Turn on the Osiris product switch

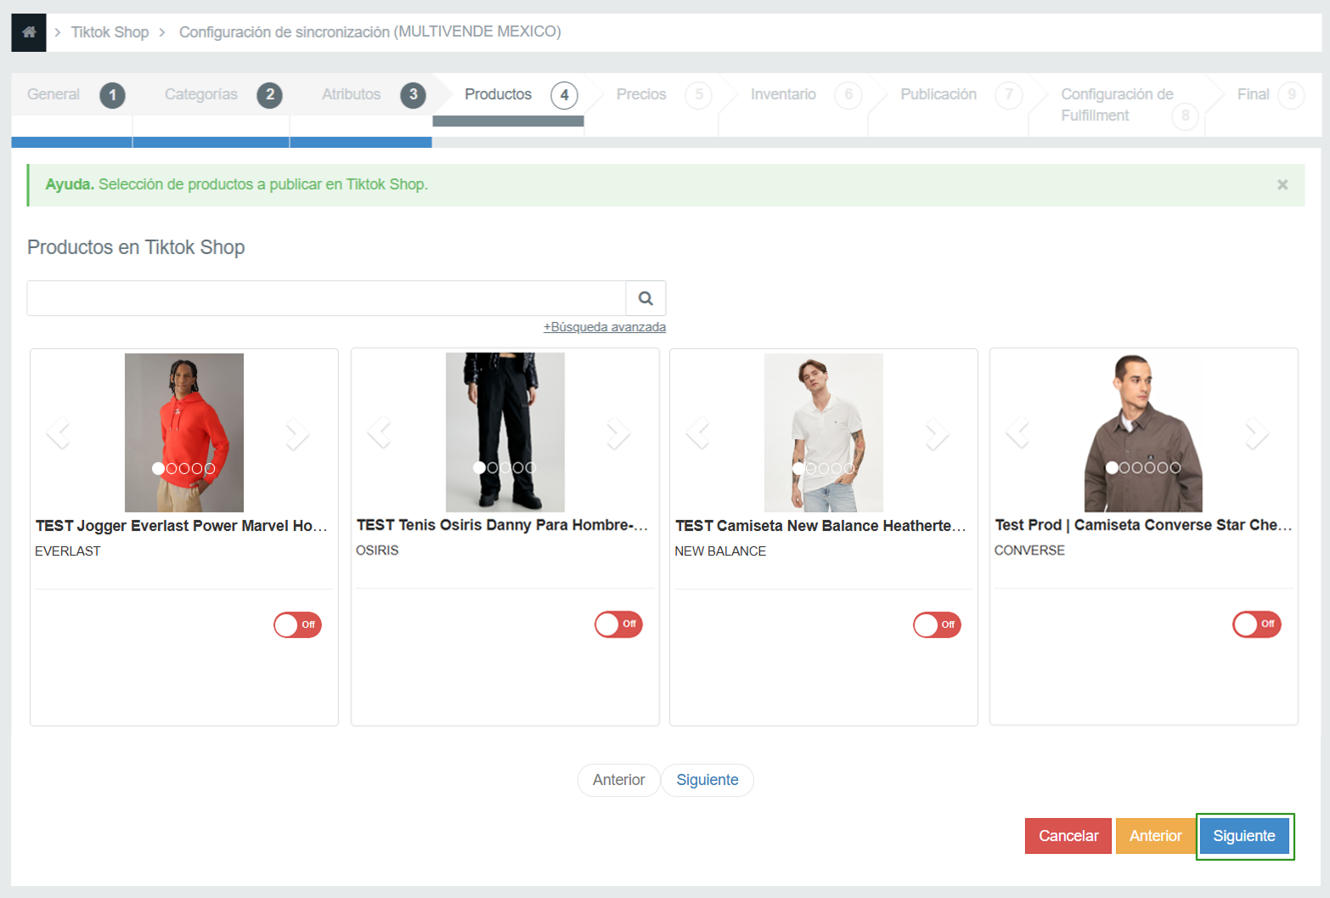coord(618,624)
